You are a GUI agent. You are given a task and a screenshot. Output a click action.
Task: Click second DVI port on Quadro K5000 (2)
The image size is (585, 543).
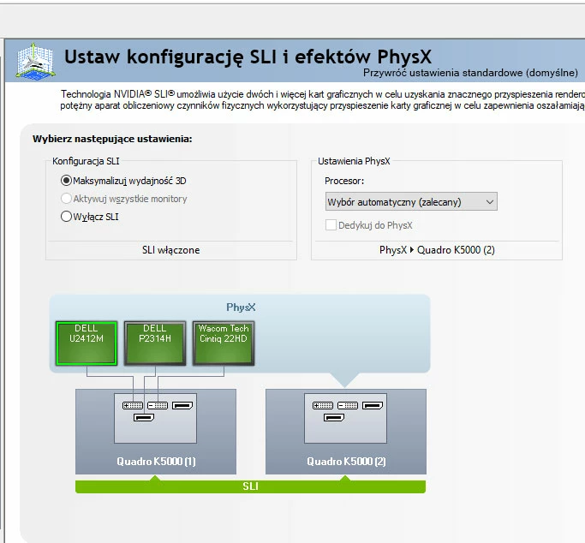click(x=348, y=405)
